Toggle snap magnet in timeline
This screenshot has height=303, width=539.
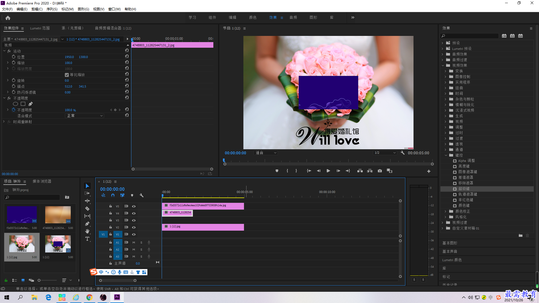(x=113, y=195)
